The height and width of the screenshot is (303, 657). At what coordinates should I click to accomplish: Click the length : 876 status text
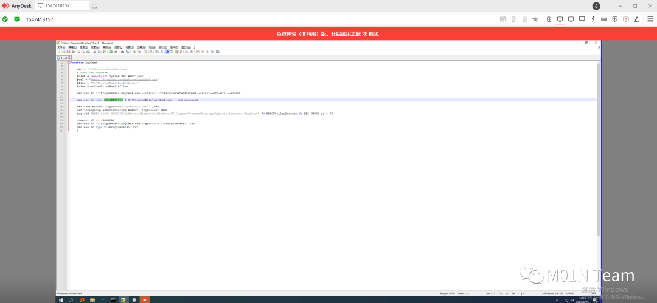click(448, 293)
